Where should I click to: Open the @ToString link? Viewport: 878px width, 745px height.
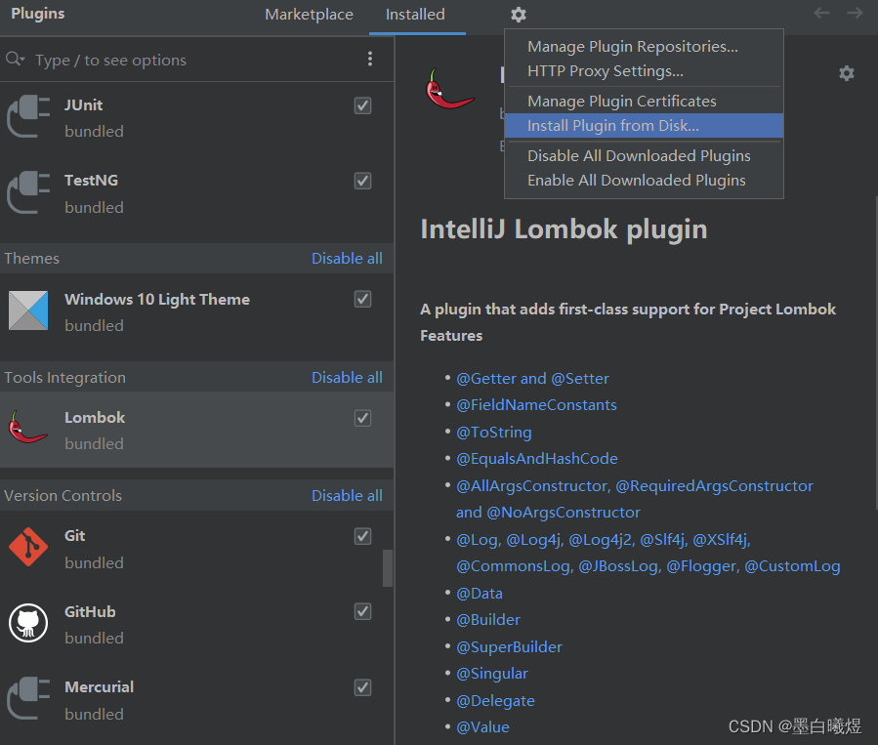[x=494, y=433]
